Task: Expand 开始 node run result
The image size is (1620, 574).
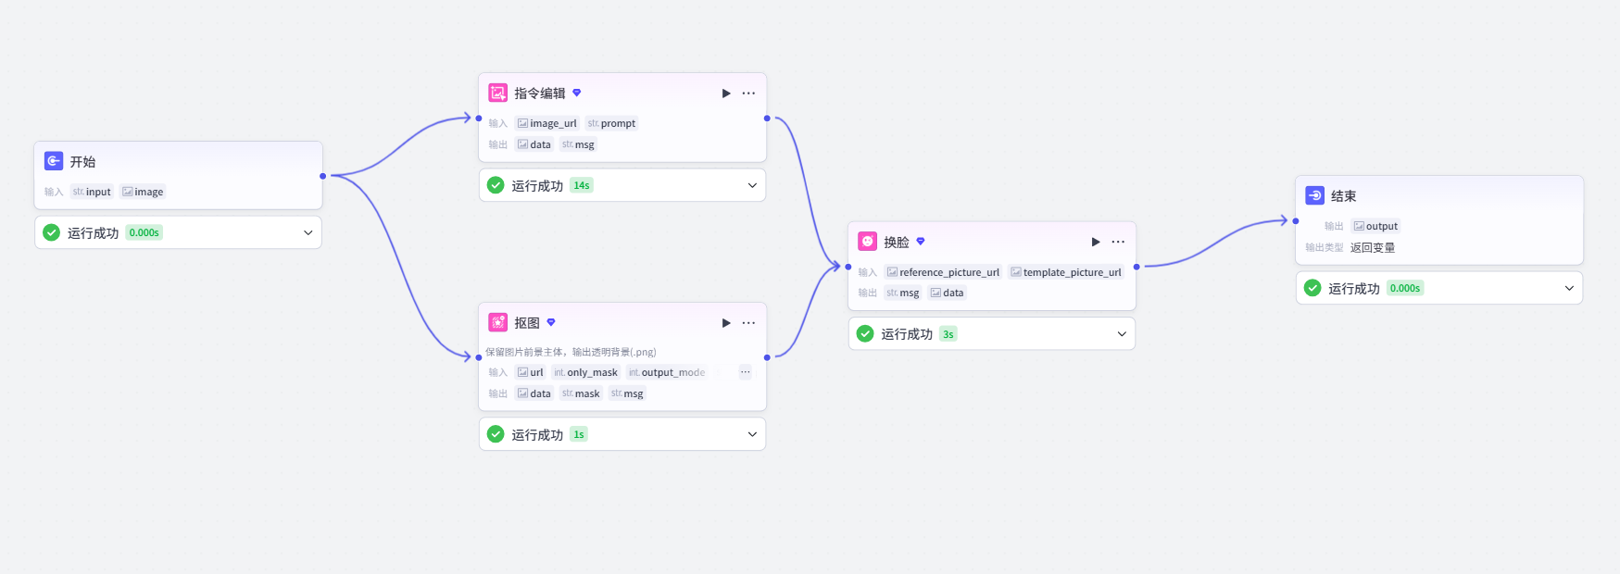Action: point(308,232)
